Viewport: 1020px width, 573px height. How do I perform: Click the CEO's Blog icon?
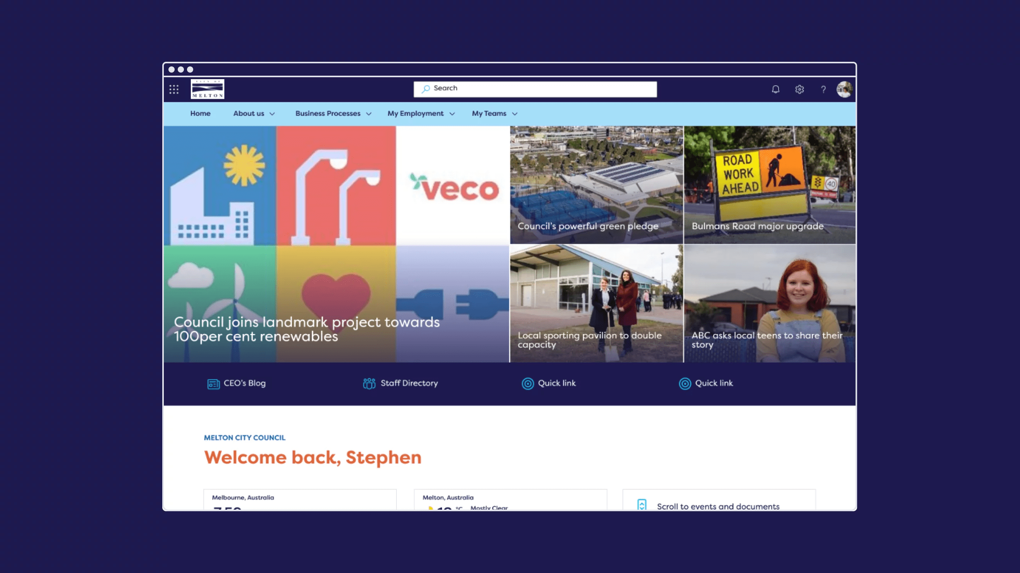pyautogui.click(x=213, y=383)
